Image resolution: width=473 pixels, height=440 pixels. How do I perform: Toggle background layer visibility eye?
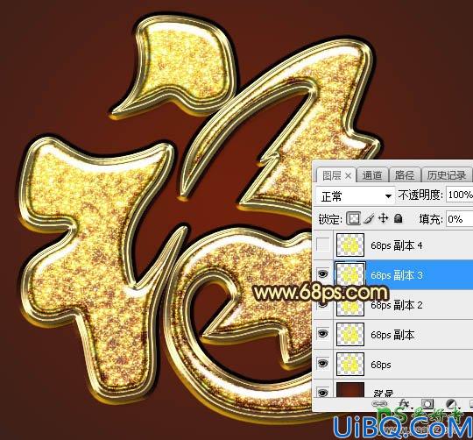322,393
